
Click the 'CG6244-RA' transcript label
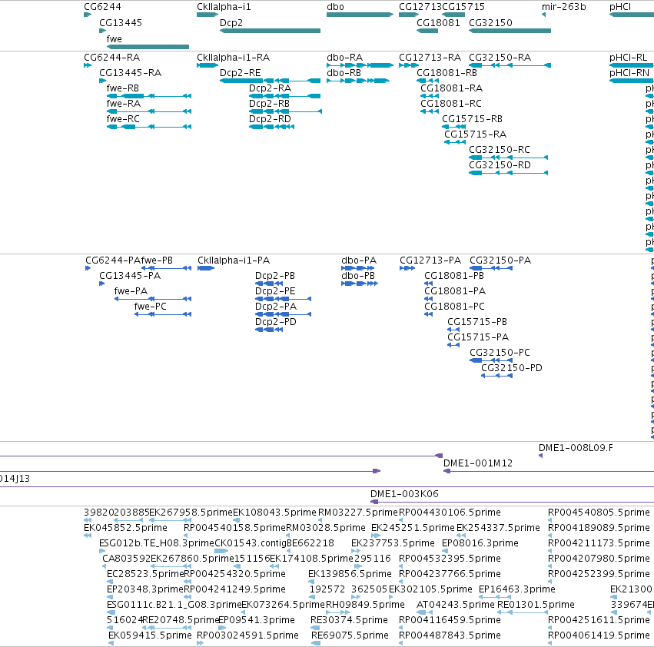point(111,58)
